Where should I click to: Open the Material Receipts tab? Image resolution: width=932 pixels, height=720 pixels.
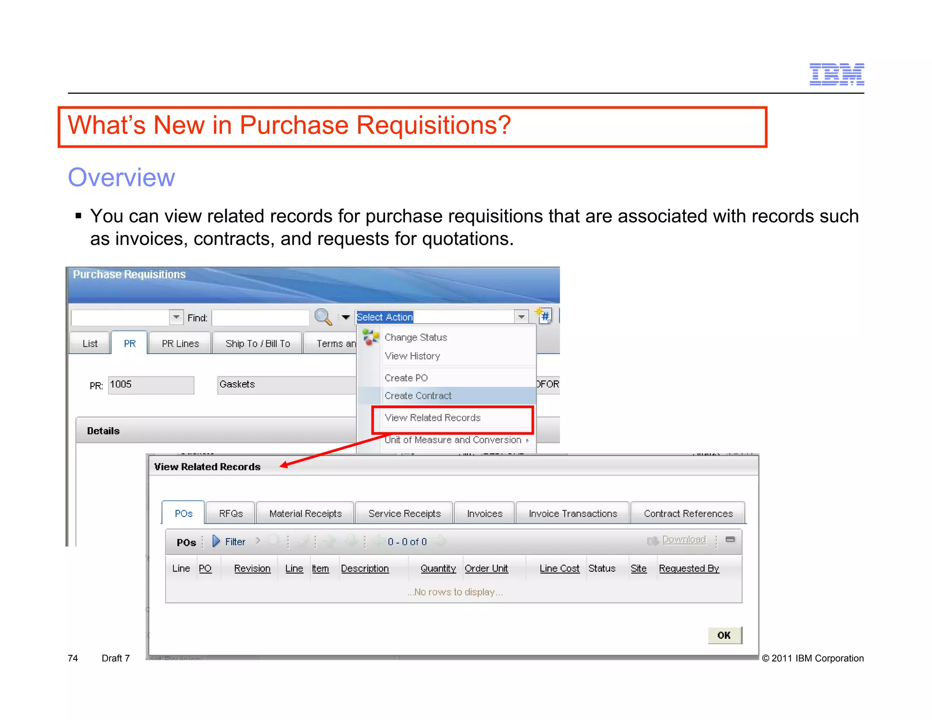click(x=305, y=513)
